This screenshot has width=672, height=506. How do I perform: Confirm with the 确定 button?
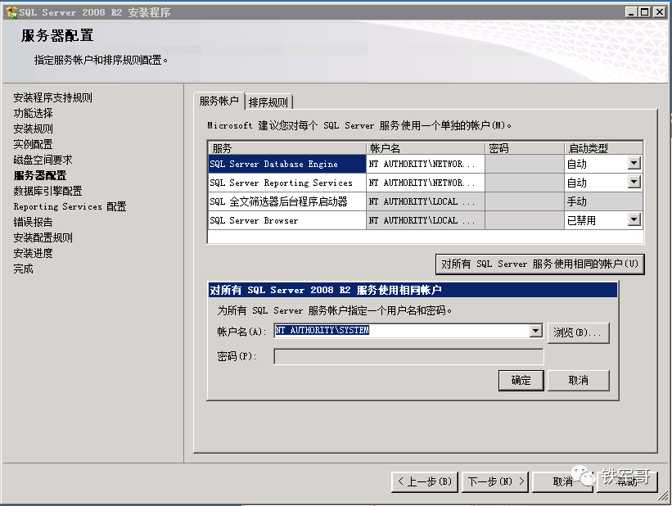521,381
